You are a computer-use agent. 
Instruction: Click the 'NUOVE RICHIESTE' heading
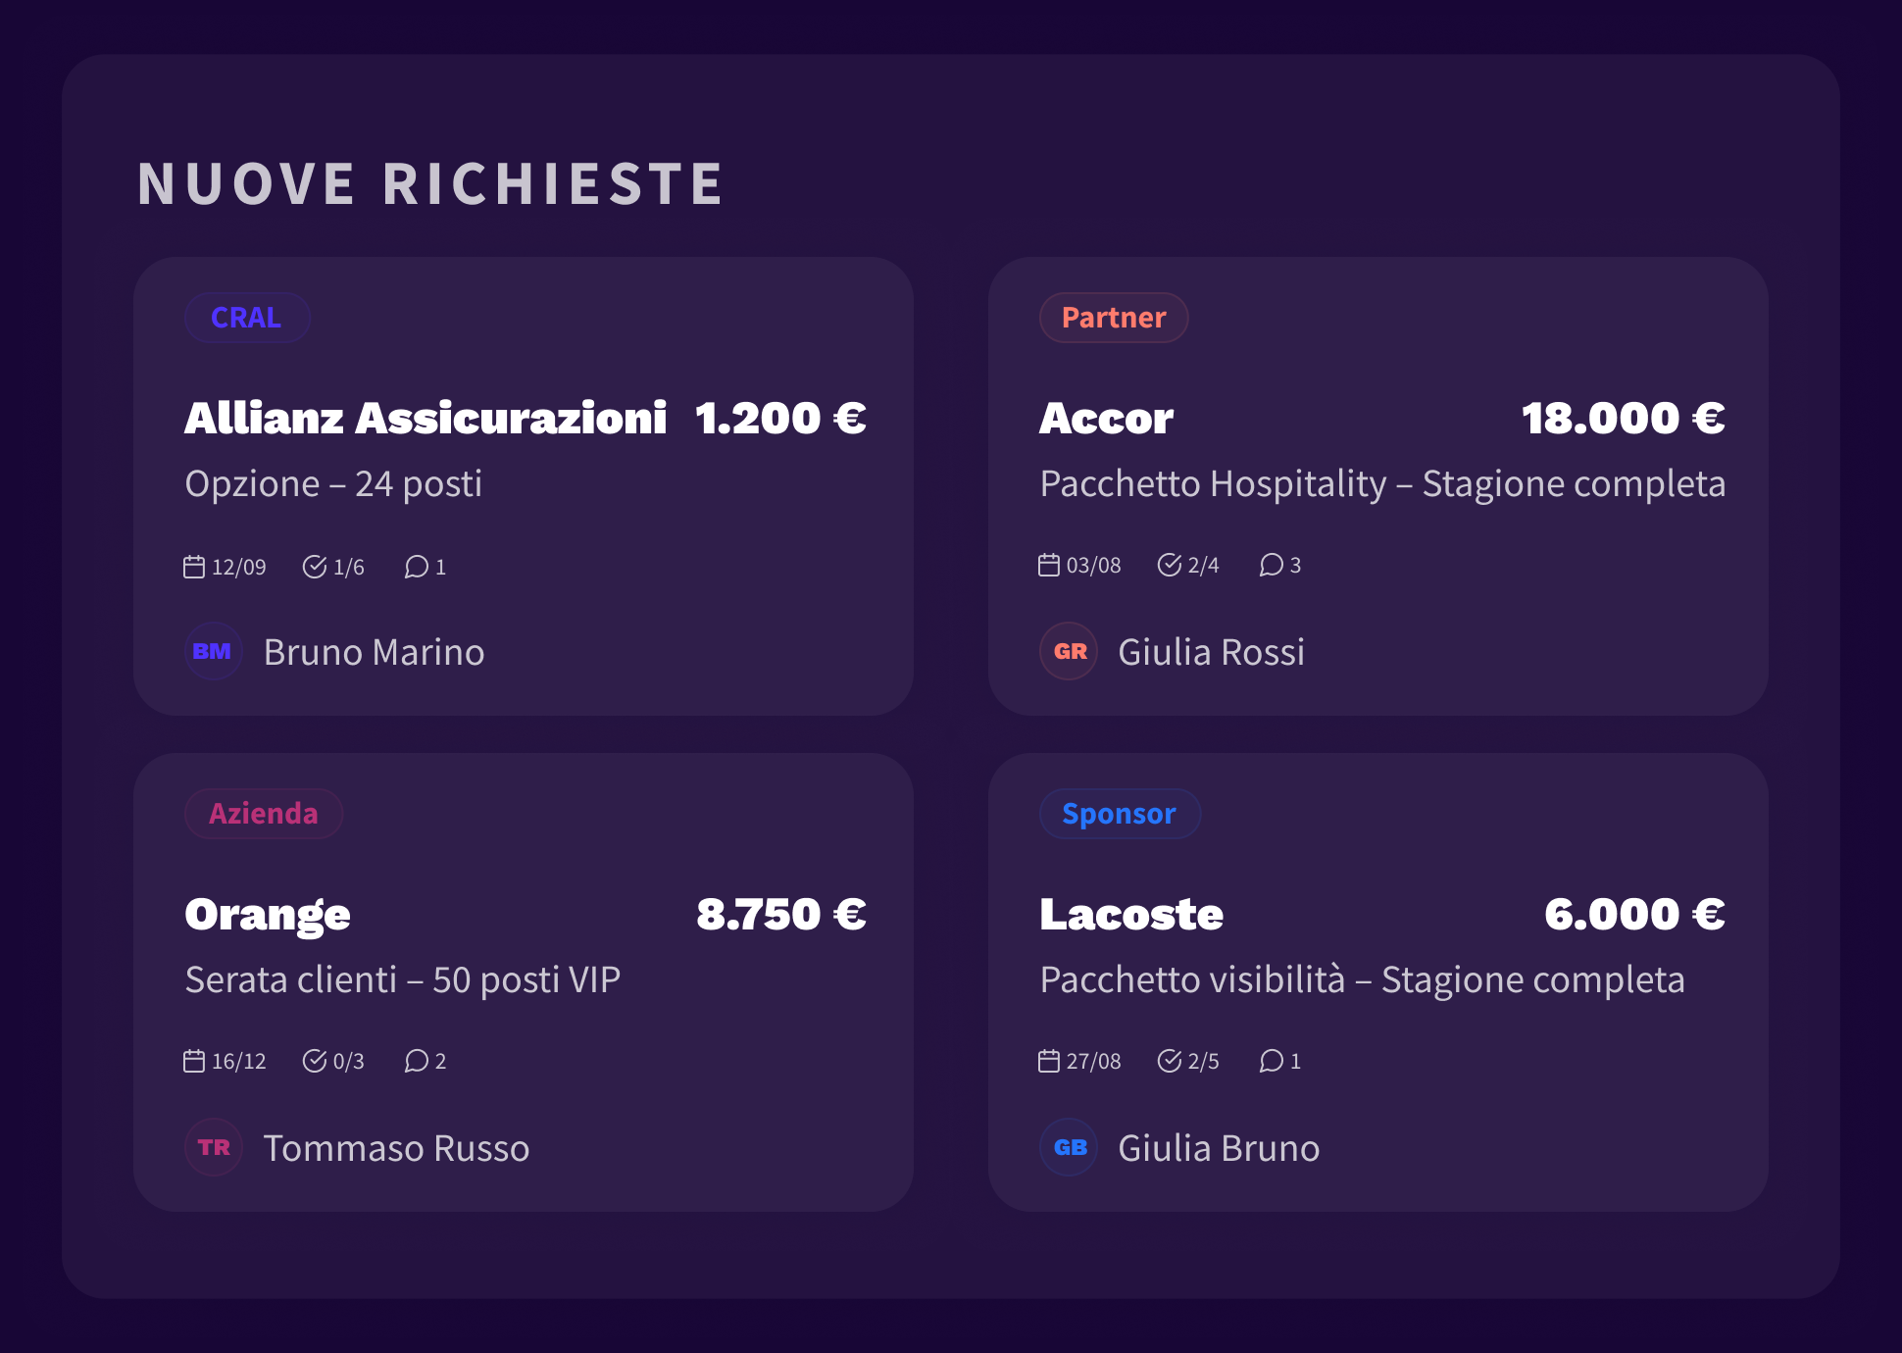(x=430, y=184)
